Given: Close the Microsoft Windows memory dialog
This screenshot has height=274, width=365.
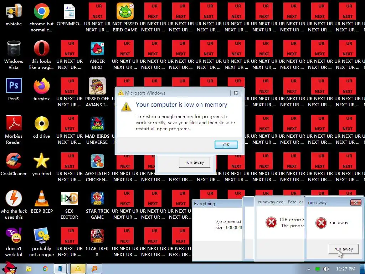Looking at the screenshot, I should (236, 93).
